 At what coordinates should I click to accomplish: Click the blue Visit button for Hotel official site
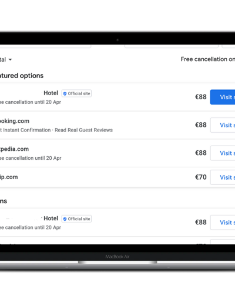coord(223,97)
